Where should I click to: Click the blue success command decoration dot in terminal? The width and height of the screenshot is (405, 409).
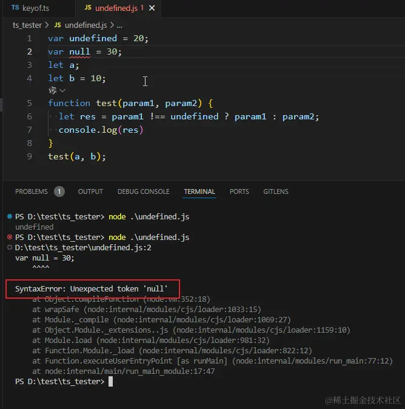point(10,216)
